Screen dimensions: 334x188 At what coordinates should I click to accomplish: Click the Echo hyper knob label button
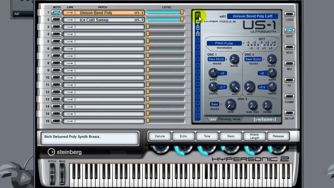183,136
